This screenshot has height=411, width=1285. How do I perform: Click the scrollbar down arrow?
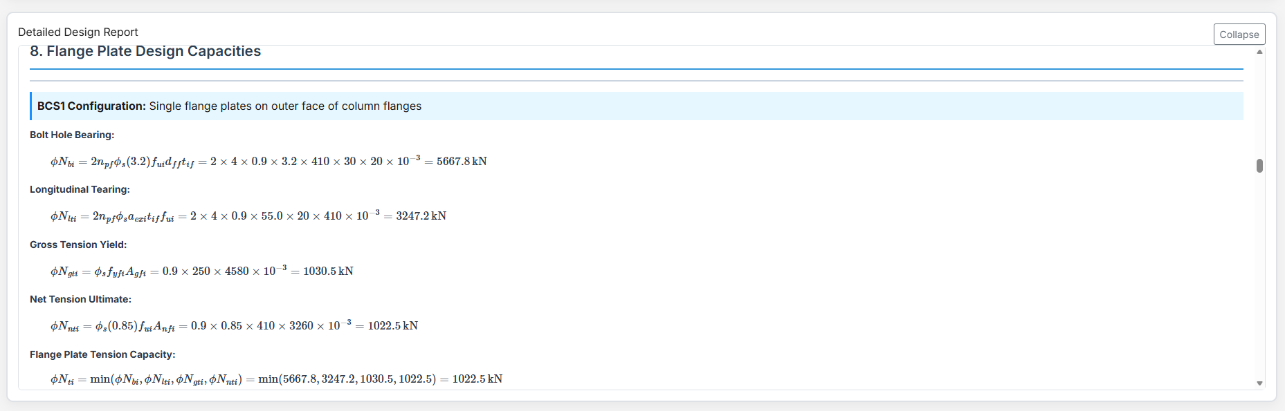(1259, 383)
